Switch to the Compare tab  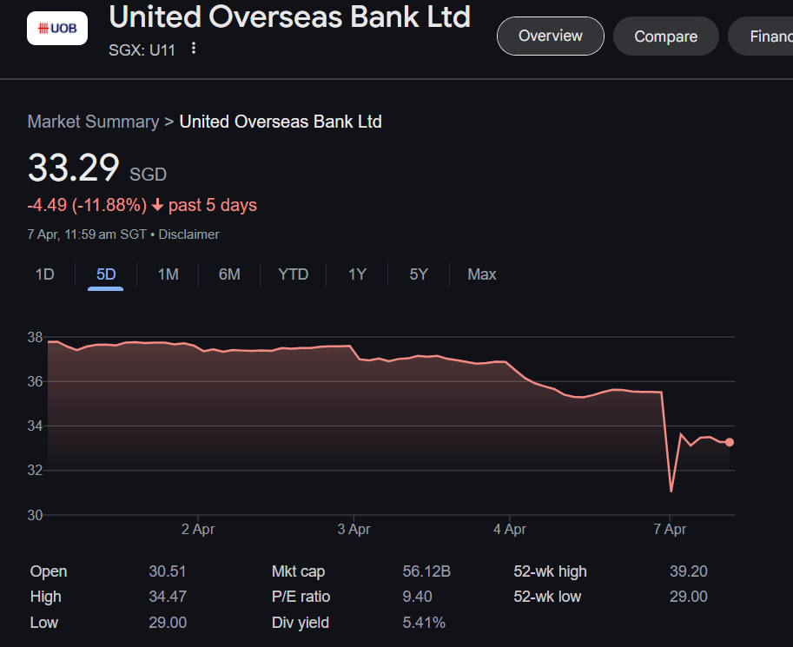pos(665,36)
